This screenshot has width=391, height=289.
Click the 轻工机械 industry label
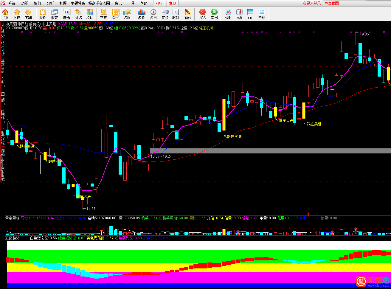point(207,28)
